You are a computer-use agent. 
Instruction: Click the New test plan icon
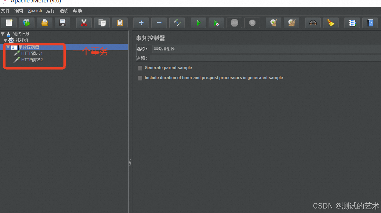(x=9, y=23)
